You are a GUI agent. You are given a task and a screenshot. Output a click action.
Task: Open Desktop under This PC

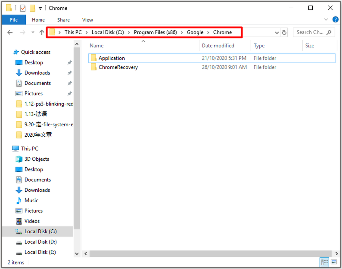(x=34, y=169)
